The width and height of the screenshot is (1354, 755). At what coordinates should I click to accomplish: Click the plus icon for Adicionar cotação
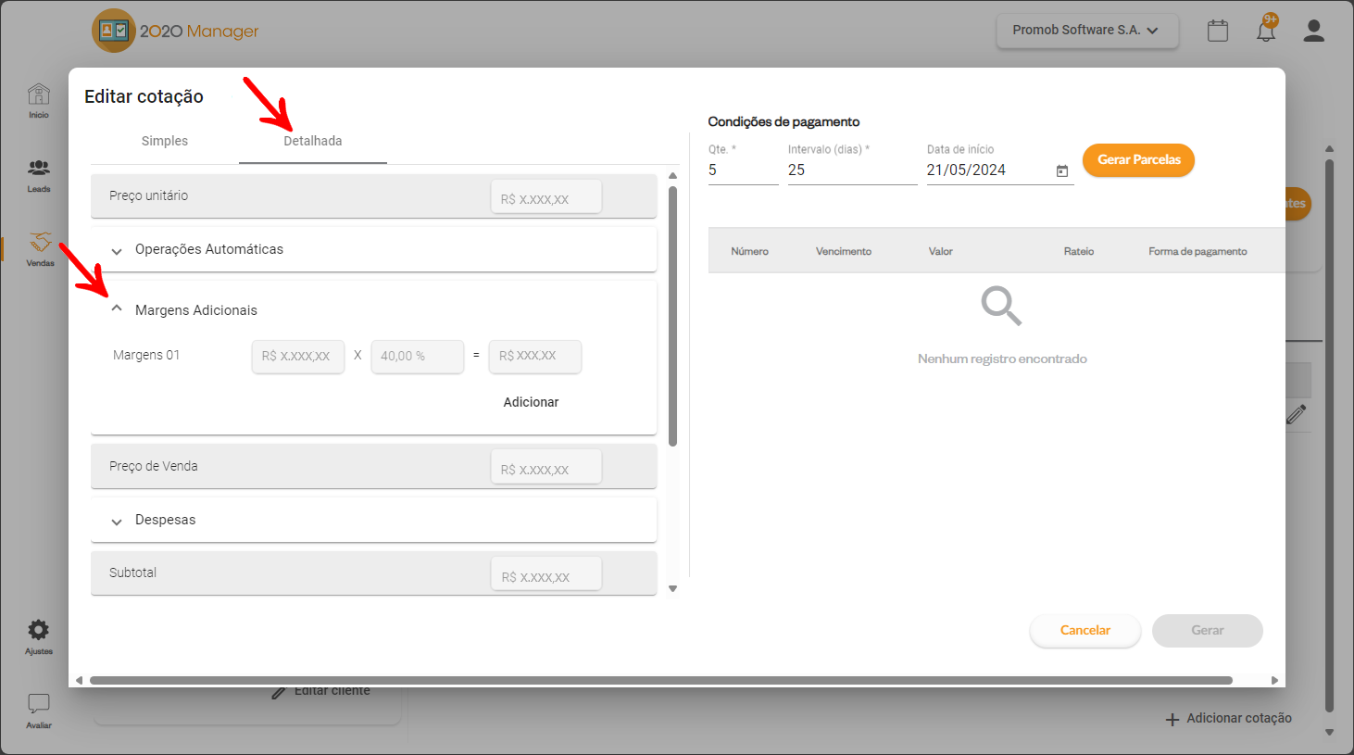pyautogui.click(x=1172, y=719)
